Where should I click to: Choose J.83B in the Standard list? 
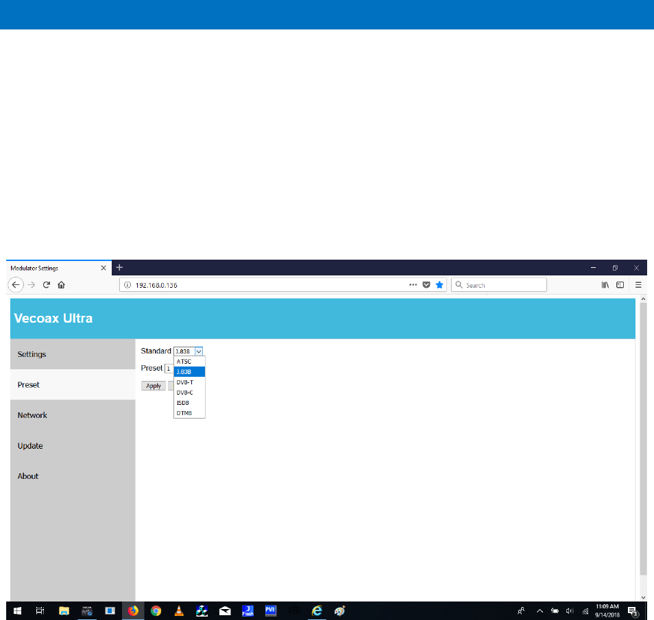(x=189, y=371)
